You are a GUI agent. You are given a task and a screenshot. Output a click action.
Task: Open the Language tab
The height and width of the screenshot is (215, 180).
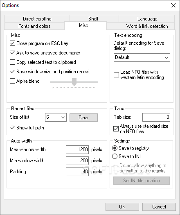146,19
